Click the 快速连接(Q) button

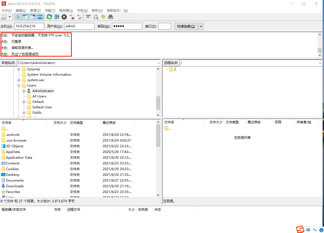coord(186,26)
